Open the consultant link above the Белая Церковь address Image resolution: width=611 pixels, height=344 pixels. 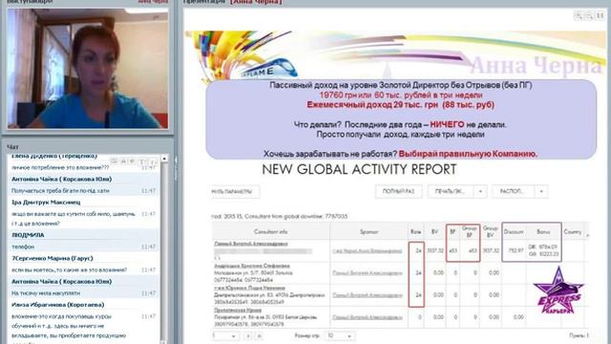[238, 310]
